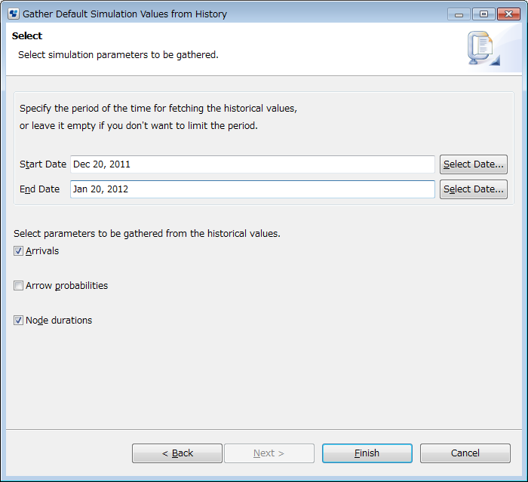The image size is (528, 482).
Task: Click the Finish button
Action: 367,453
